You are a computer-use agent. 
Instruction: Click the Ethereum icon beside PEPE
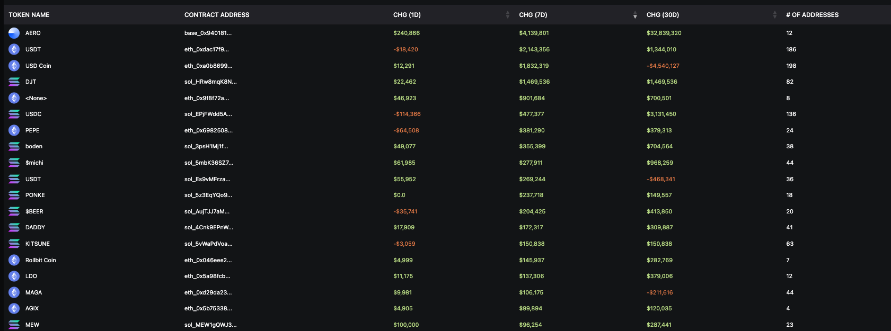click(x=14, y=130)
